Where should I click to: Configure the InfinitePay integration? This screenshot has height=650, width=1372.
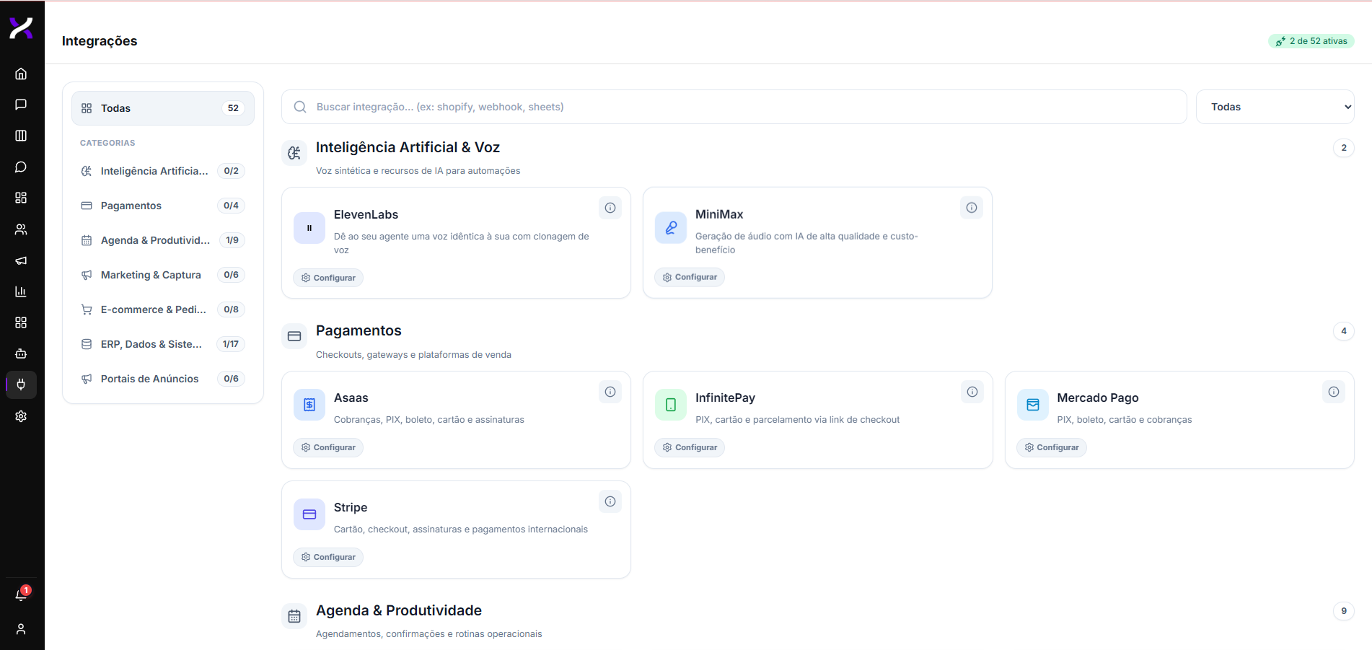click(690, 447)
